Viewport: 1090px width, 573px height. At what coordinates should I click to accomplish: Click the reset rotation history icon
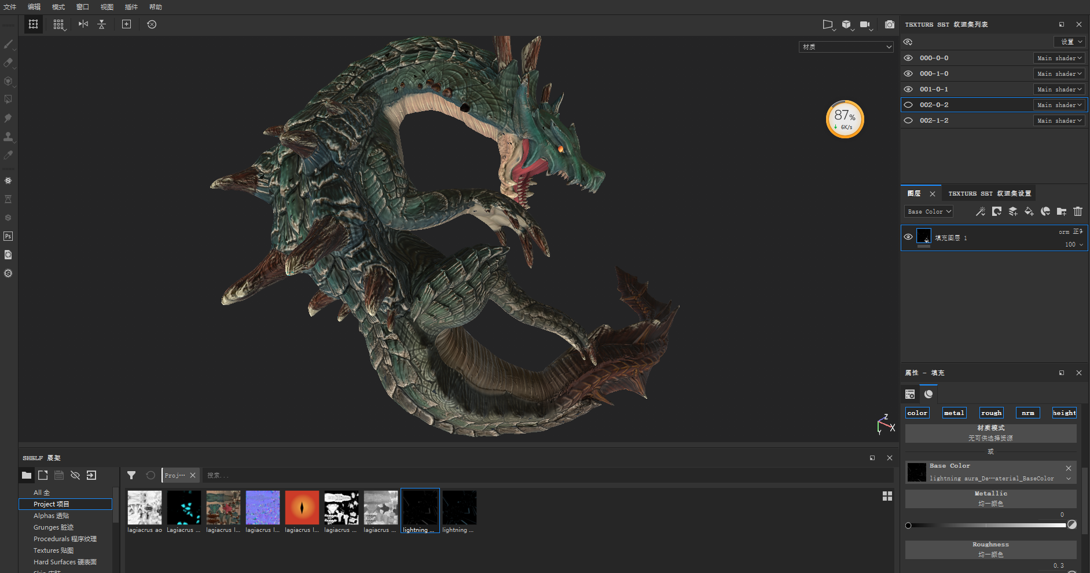(x=152, y=24)
